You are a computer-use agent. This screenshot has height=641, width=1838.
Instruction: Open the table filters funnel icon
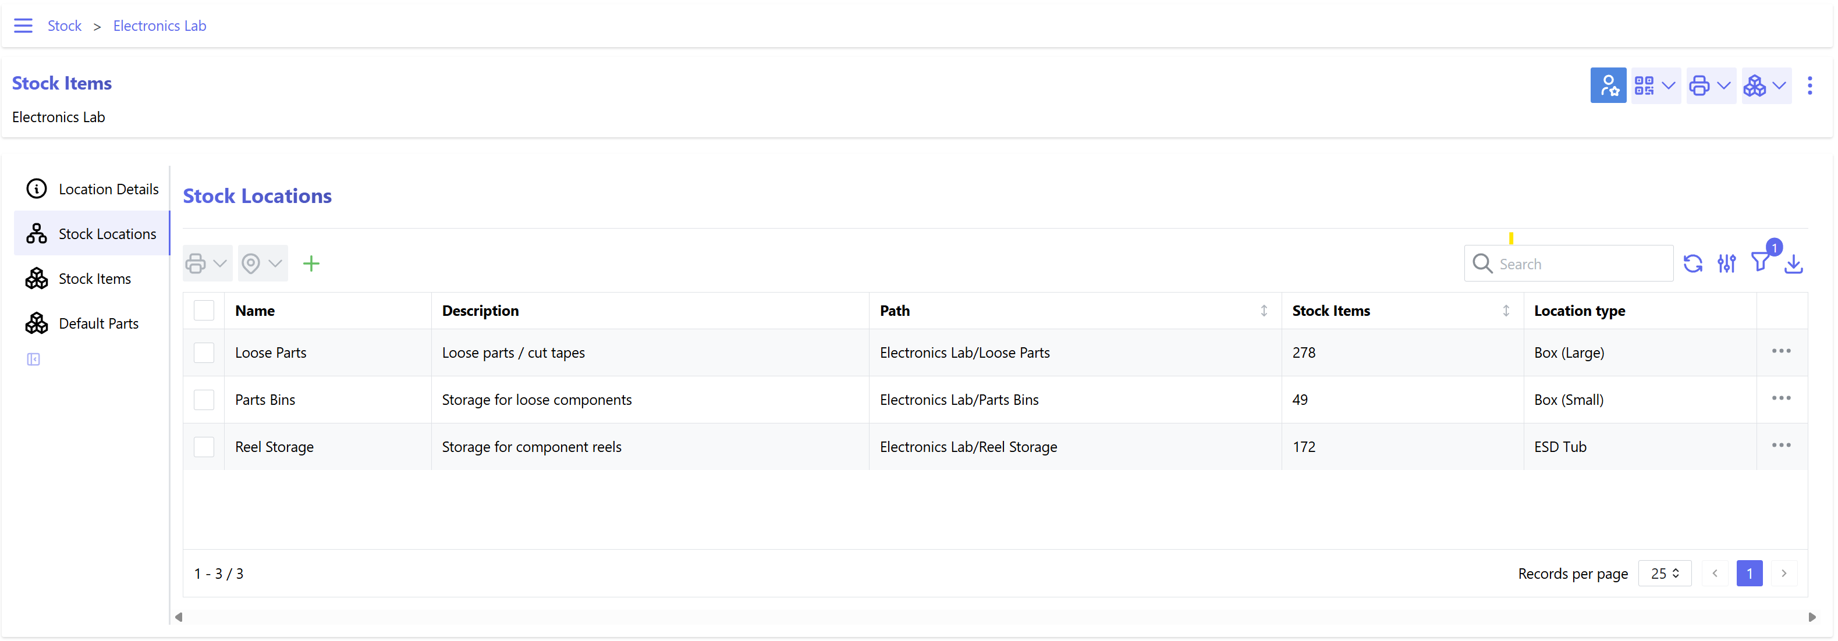[1759, 262]
